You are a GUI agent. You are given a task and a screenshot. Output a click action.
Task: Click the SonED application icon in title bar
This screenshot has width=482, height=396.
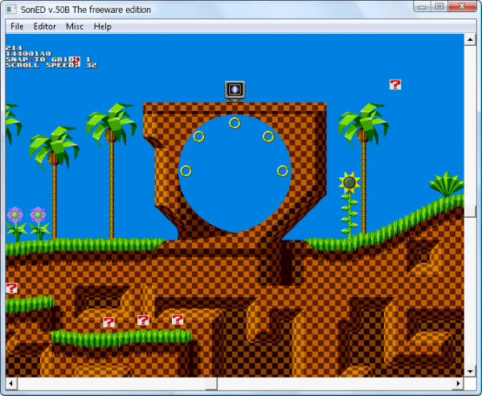point(11,9)
